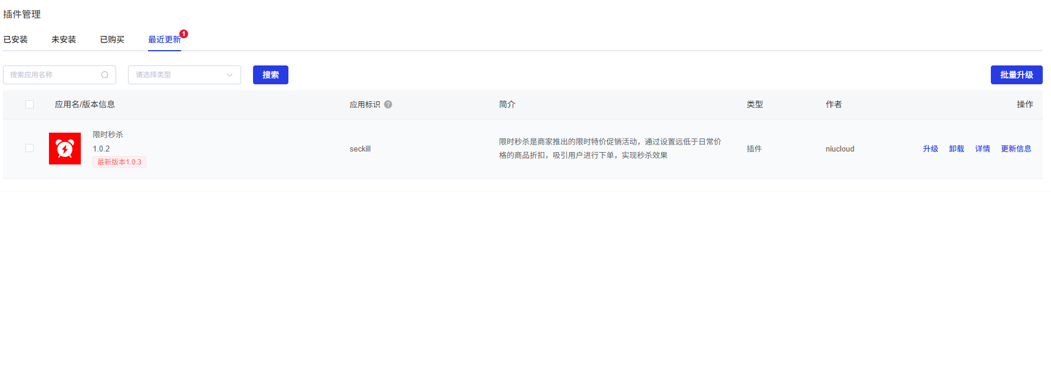Toggle the select-all checkbox in table header
This screenshot has height=382, width=1051.
[x=29, y=104]
